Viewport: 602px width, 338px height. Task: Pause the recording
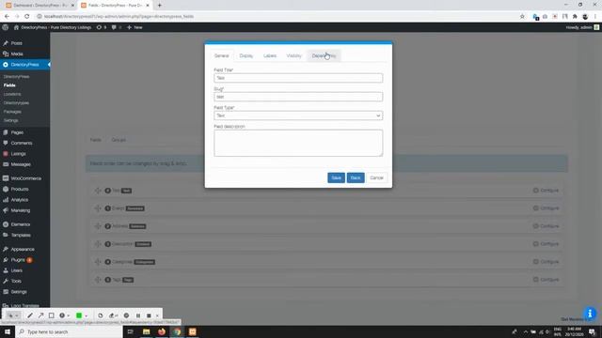138,315
